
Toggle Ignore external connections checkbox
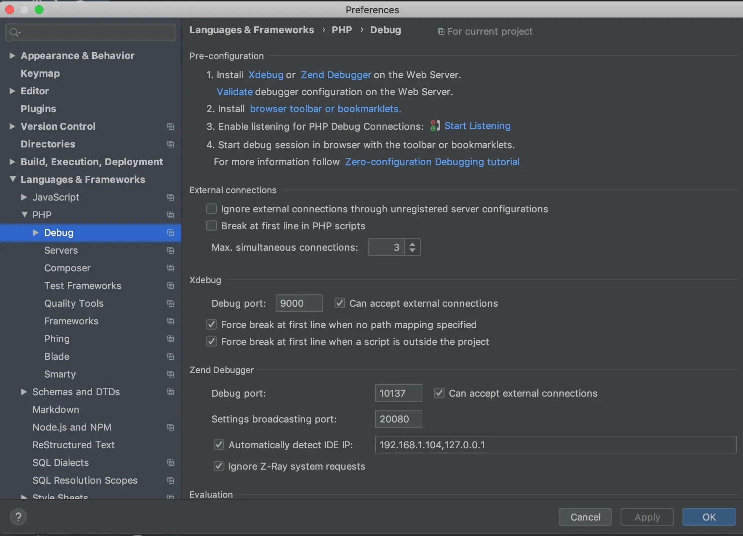click(212, 209)
